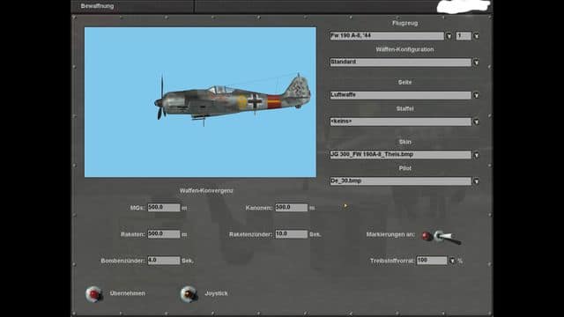The height and width of the screenshot is (317, 564).
Task: Click the MGs convergence input field
Action: [x=164, y=208]
